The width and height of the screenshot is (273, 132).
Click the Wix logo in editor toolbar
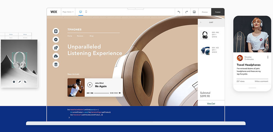(x=54, y=12)
